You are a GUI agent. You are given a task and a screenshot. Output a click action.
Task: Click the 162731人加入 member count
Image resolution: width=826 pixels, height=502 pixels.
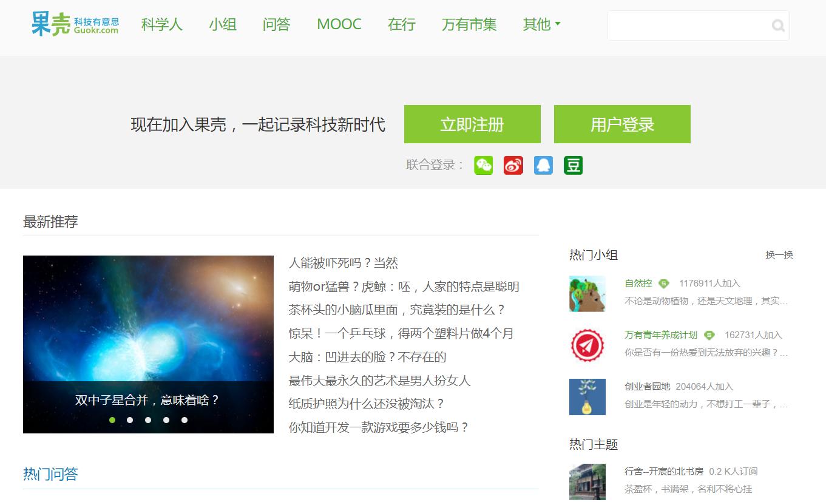click(x=753, y=335)
